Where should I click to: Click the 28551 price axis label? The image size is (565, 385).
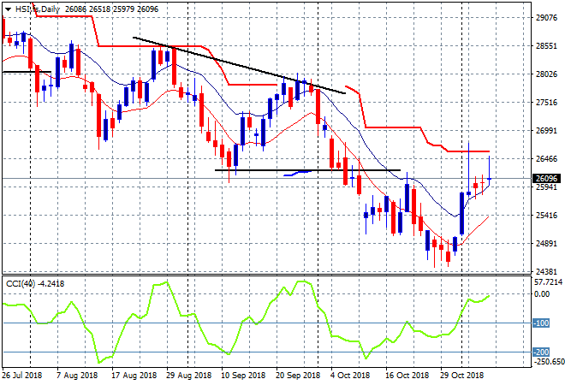tap(546, 46)
